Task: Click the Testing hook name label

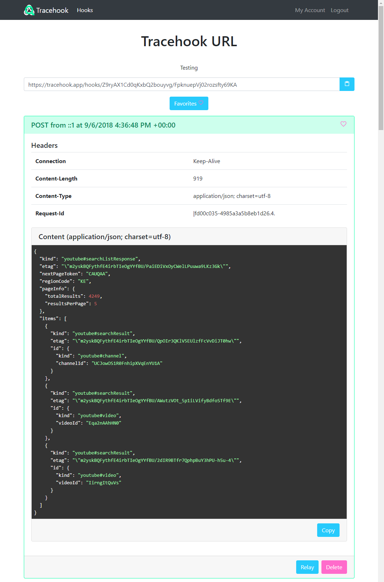Action: coord(189,68)
